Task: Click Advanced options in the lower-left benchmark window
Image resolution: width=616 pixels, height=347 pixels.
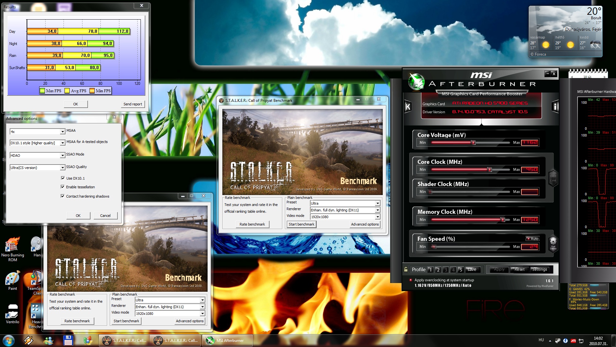Action: (x=190, y=321)
